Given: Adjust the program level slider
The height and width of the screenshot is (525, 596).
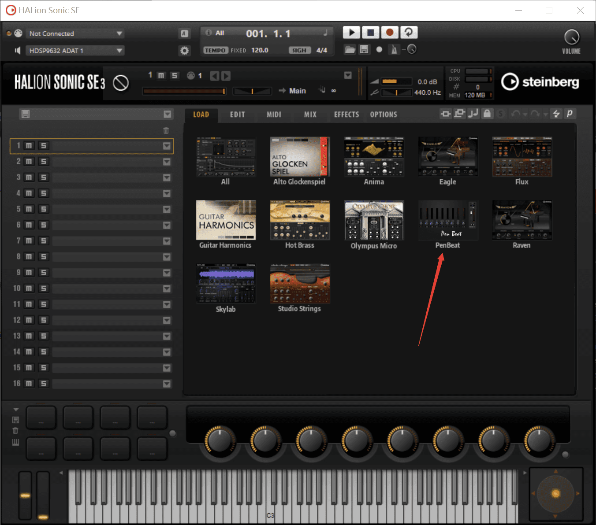Looking at the screenshot, I should tap(184, 91).
